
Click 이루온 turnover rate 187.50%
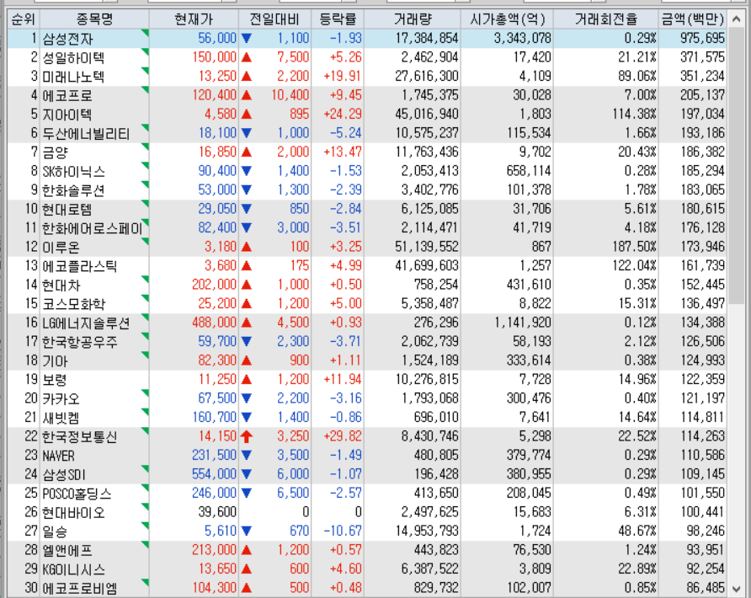634,247
